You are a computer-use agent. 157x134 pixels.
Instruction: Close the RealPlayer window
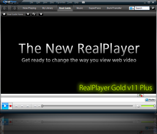153,2
